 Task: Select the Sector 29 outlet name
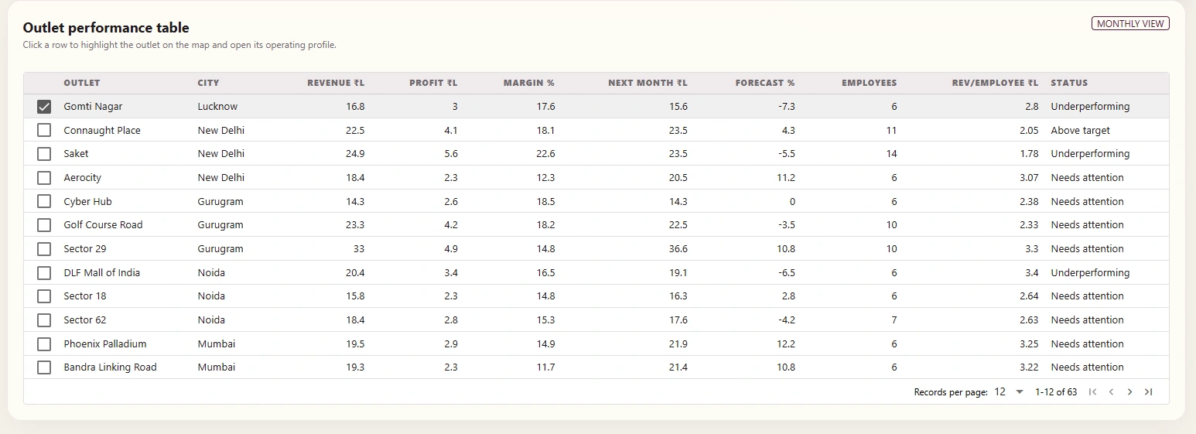[x=85, y=249]
